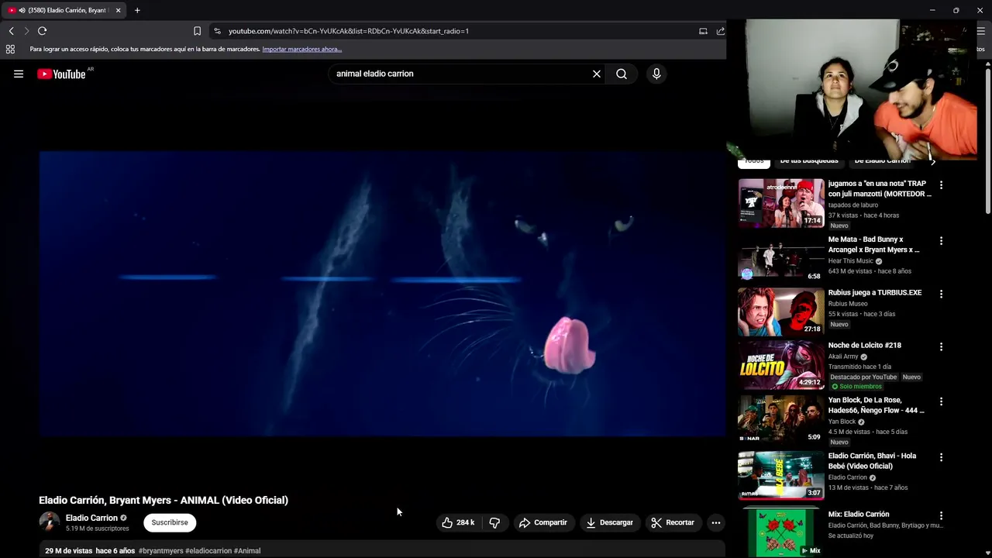Open Eladio Carrion channel name link

91,518
